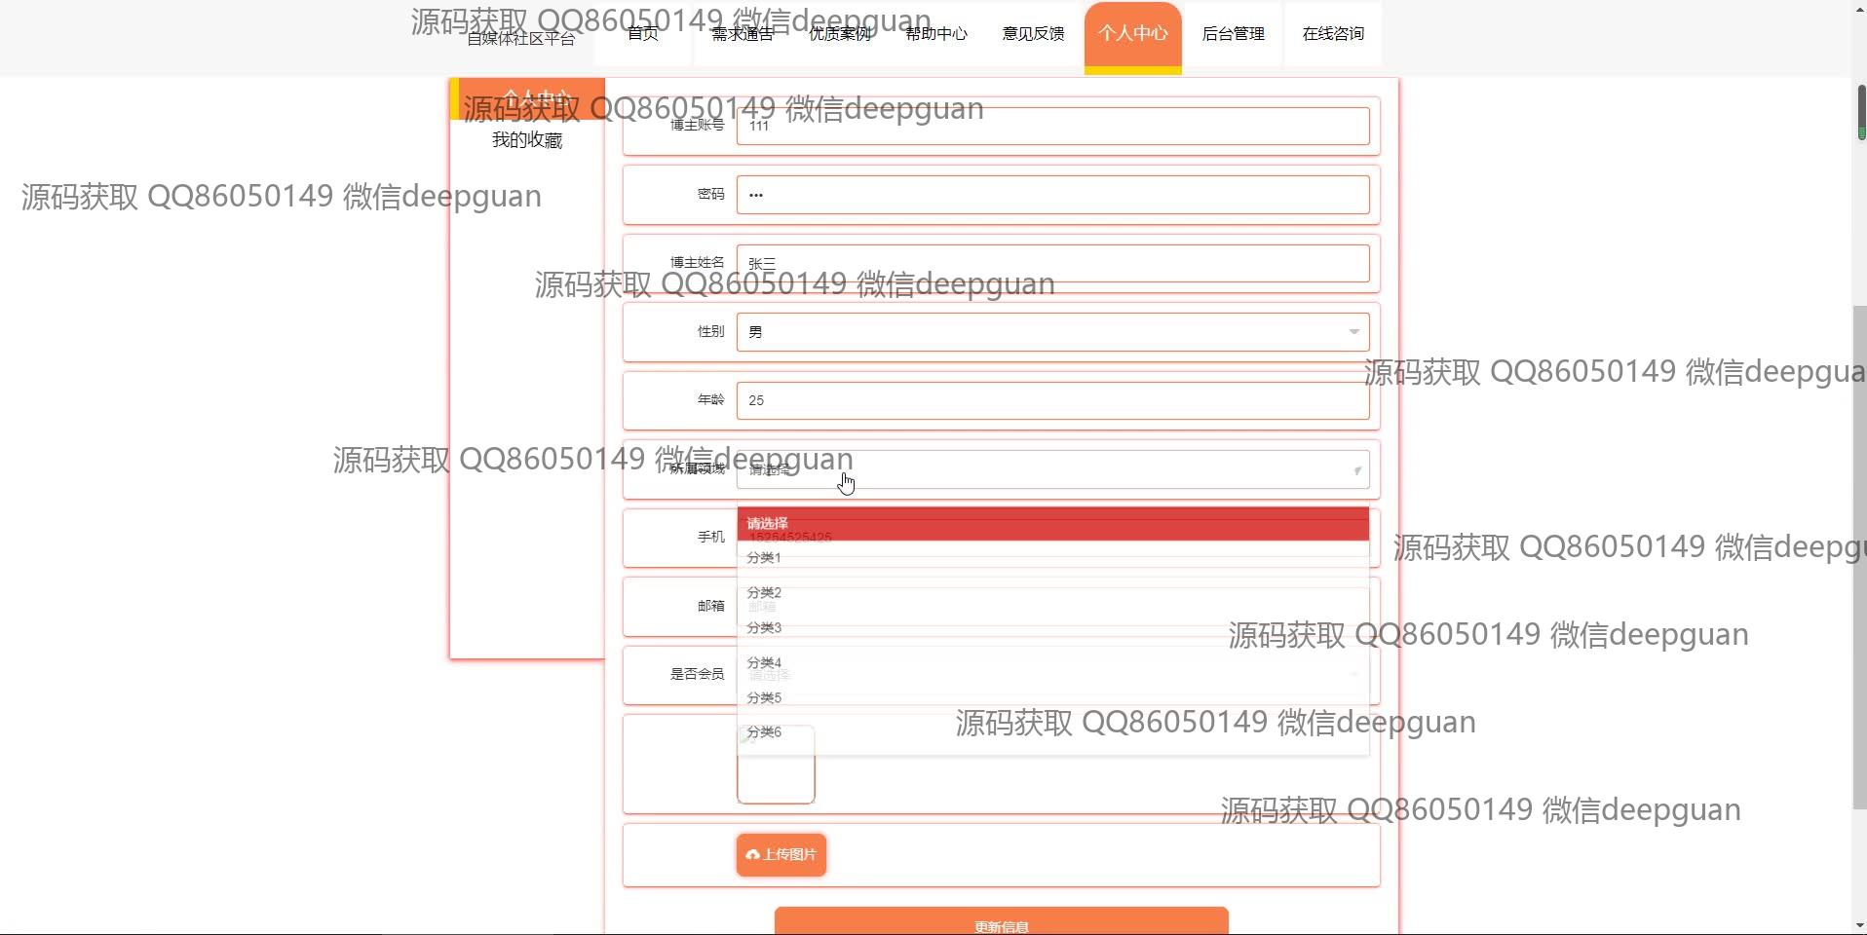Click the 自媒体社区平台 site title
1867x935 pixels.
coord(521,39)
